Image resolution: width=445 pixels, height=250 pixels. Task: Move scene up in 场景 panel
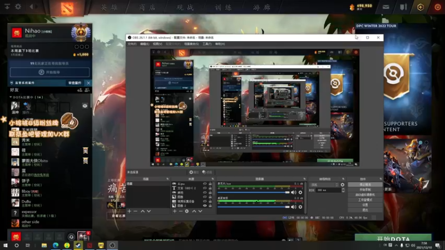point(142,211)
